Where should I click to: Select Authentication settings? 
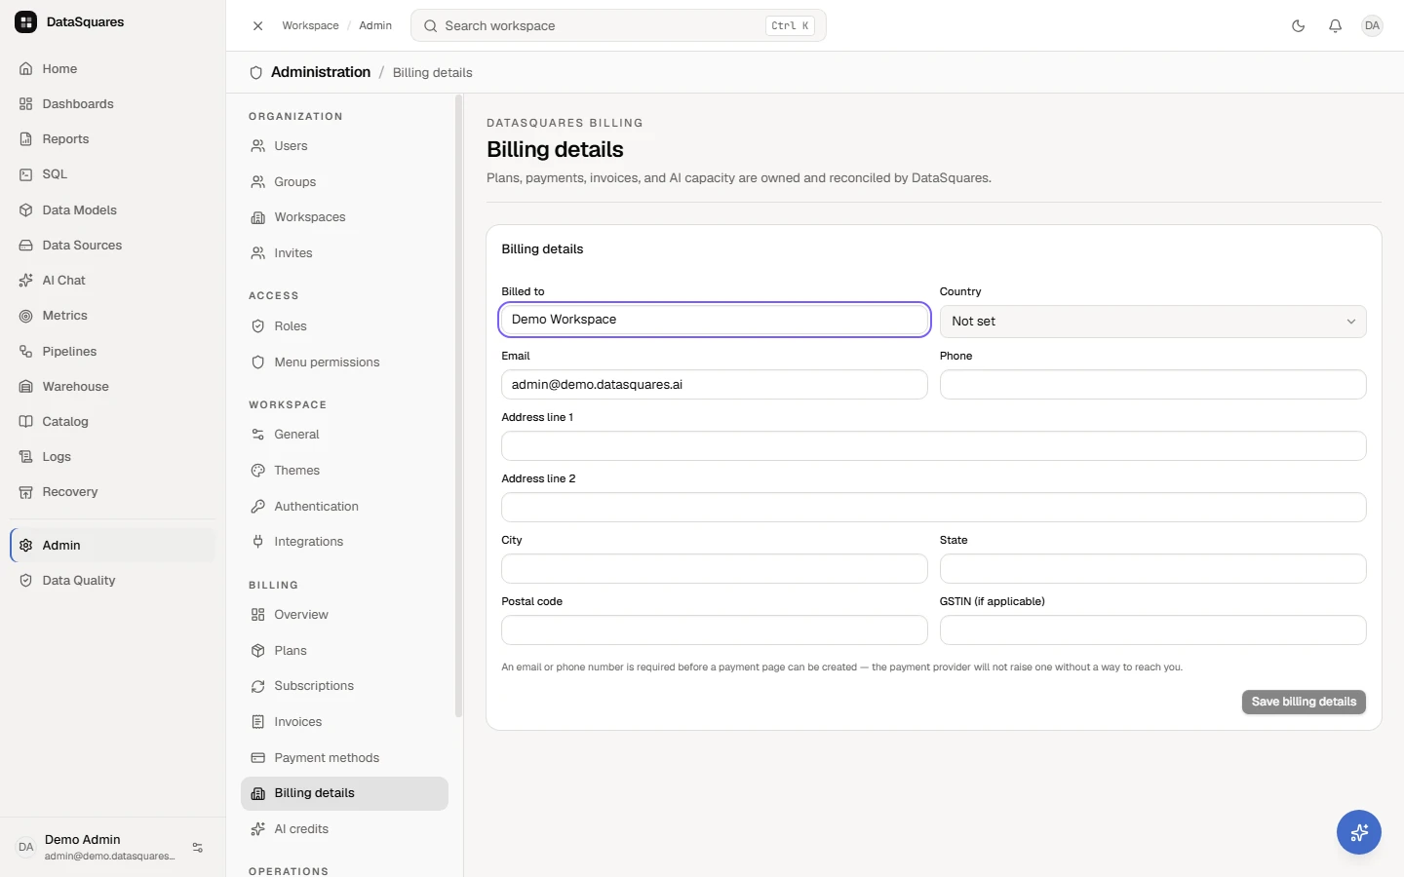tap(344, 507)
